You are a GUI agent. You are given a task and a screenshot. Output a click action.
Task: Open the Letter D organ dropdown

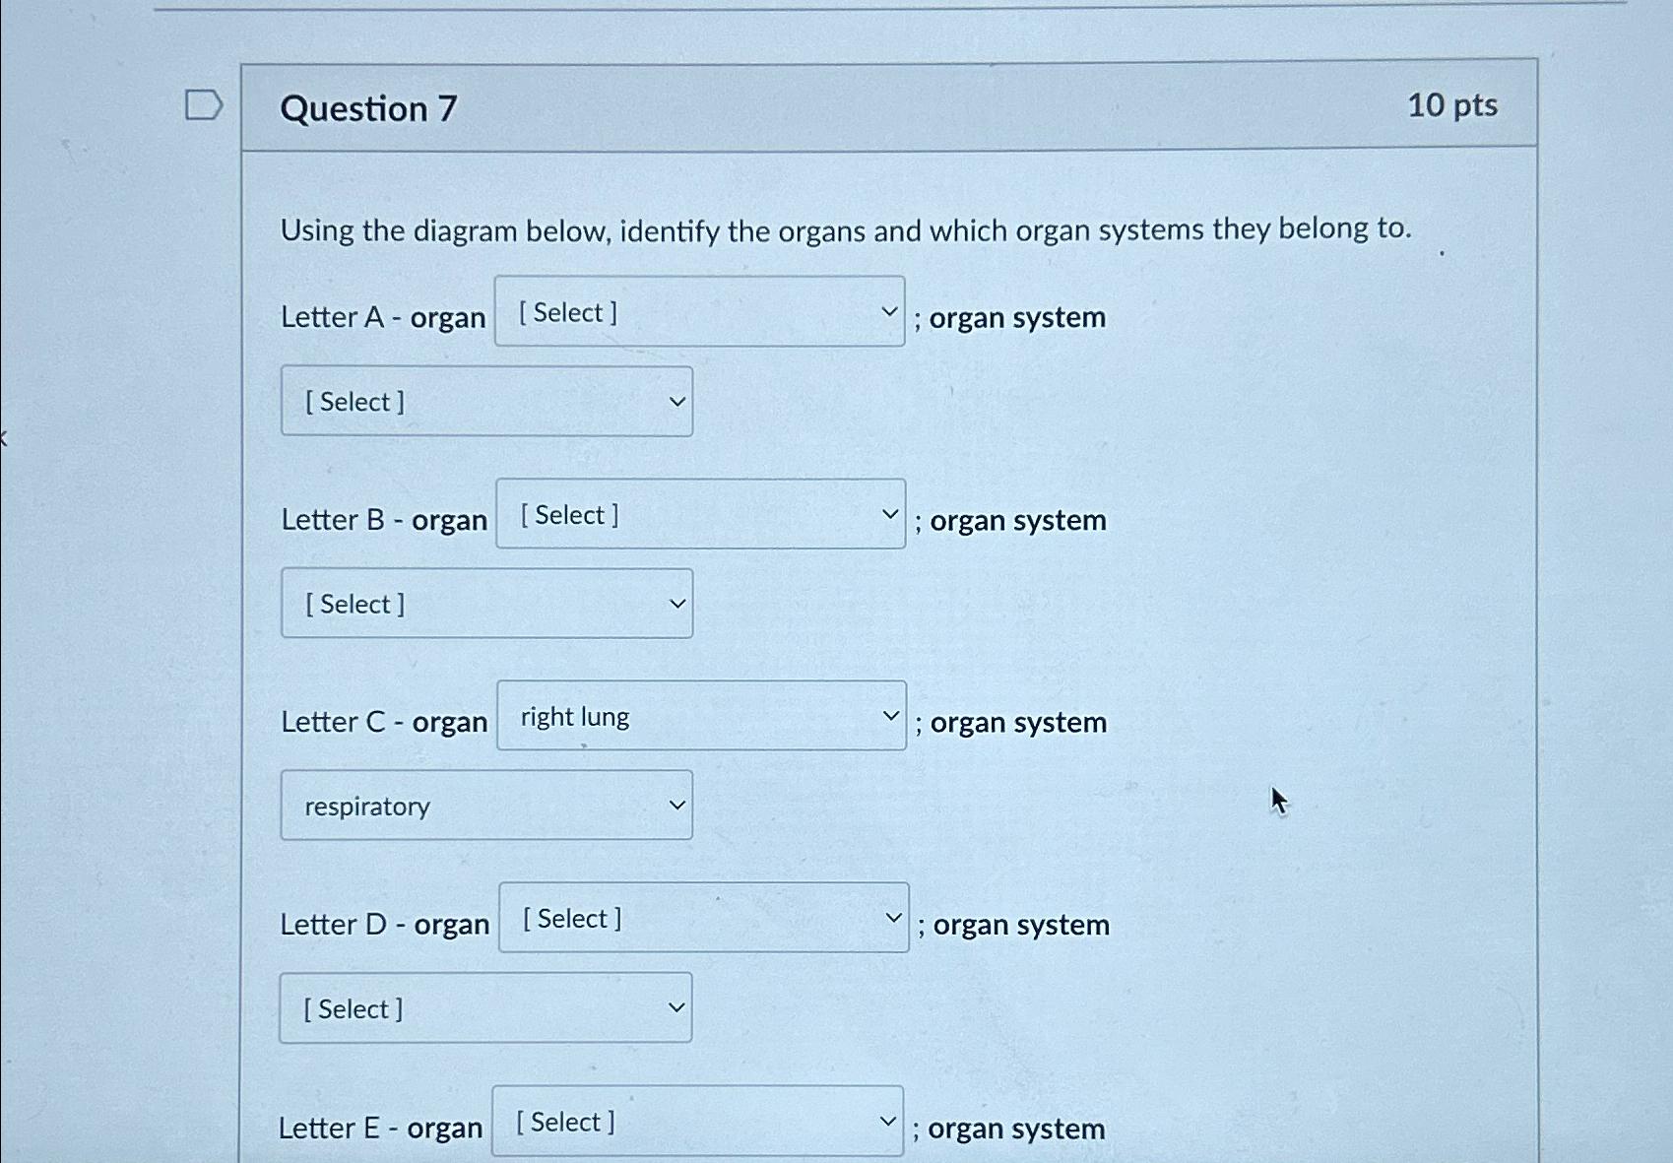click(704, 919)
